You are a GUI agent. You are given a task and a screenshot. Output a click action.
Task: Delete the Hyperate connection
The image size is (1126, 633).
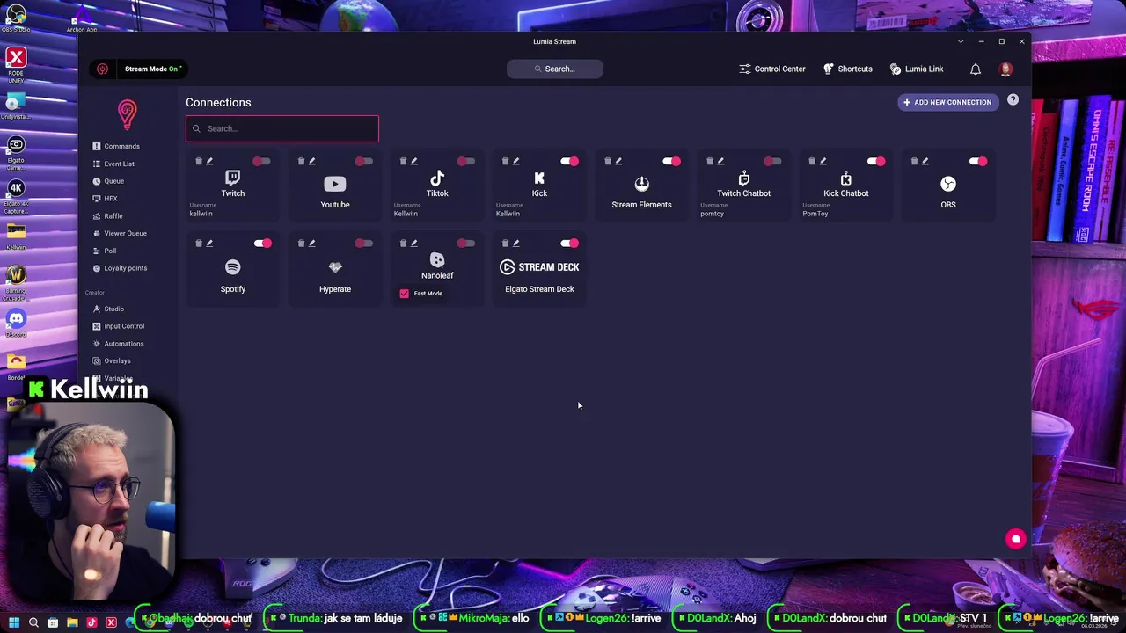pos(301,243)
